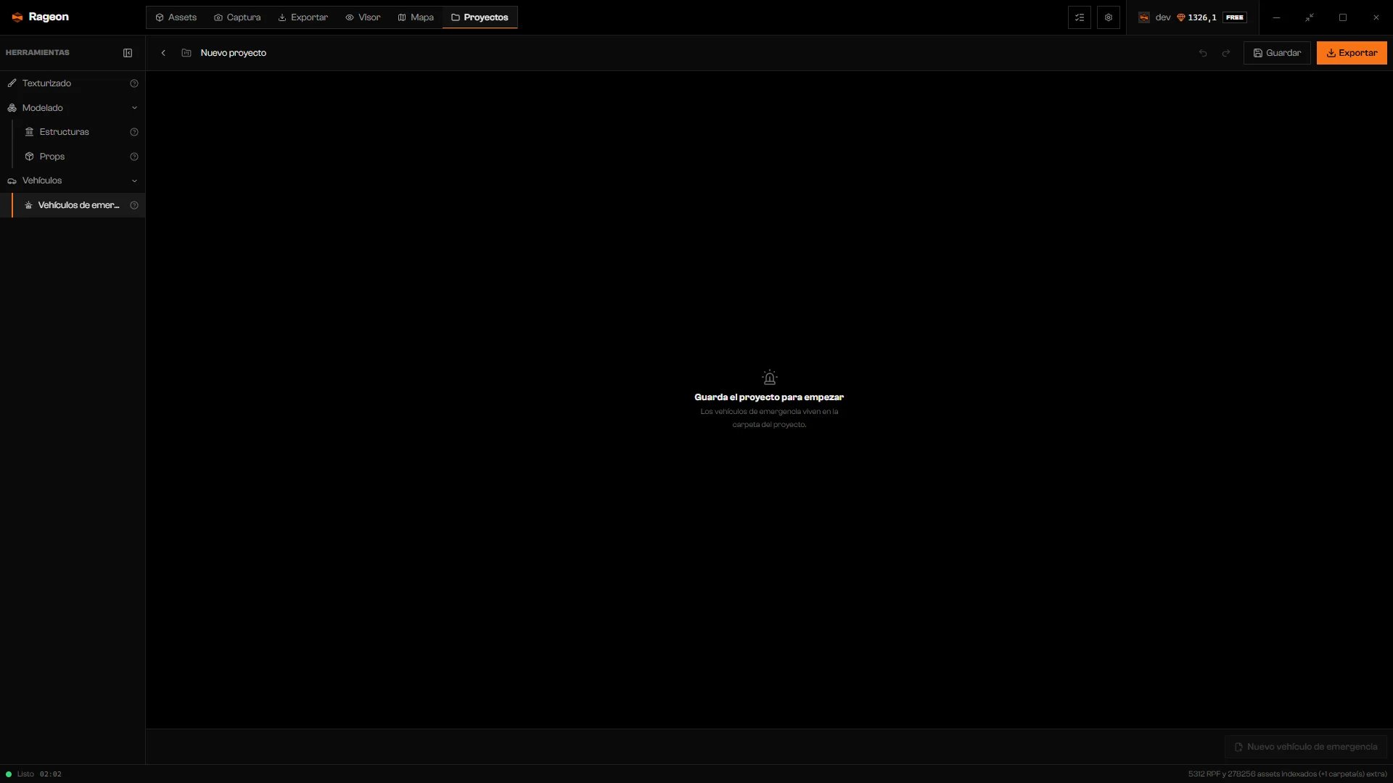
Task: Select the Proyectos tab
Action: (x=480, y=17)
